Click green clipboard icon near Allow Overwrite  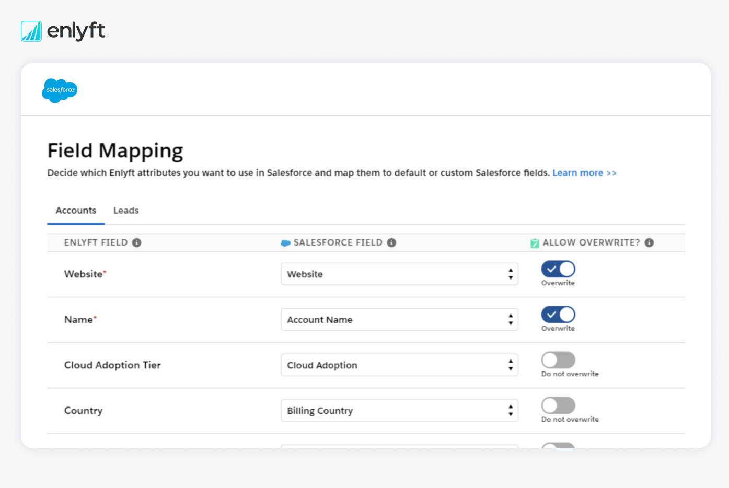click(535, 243)
